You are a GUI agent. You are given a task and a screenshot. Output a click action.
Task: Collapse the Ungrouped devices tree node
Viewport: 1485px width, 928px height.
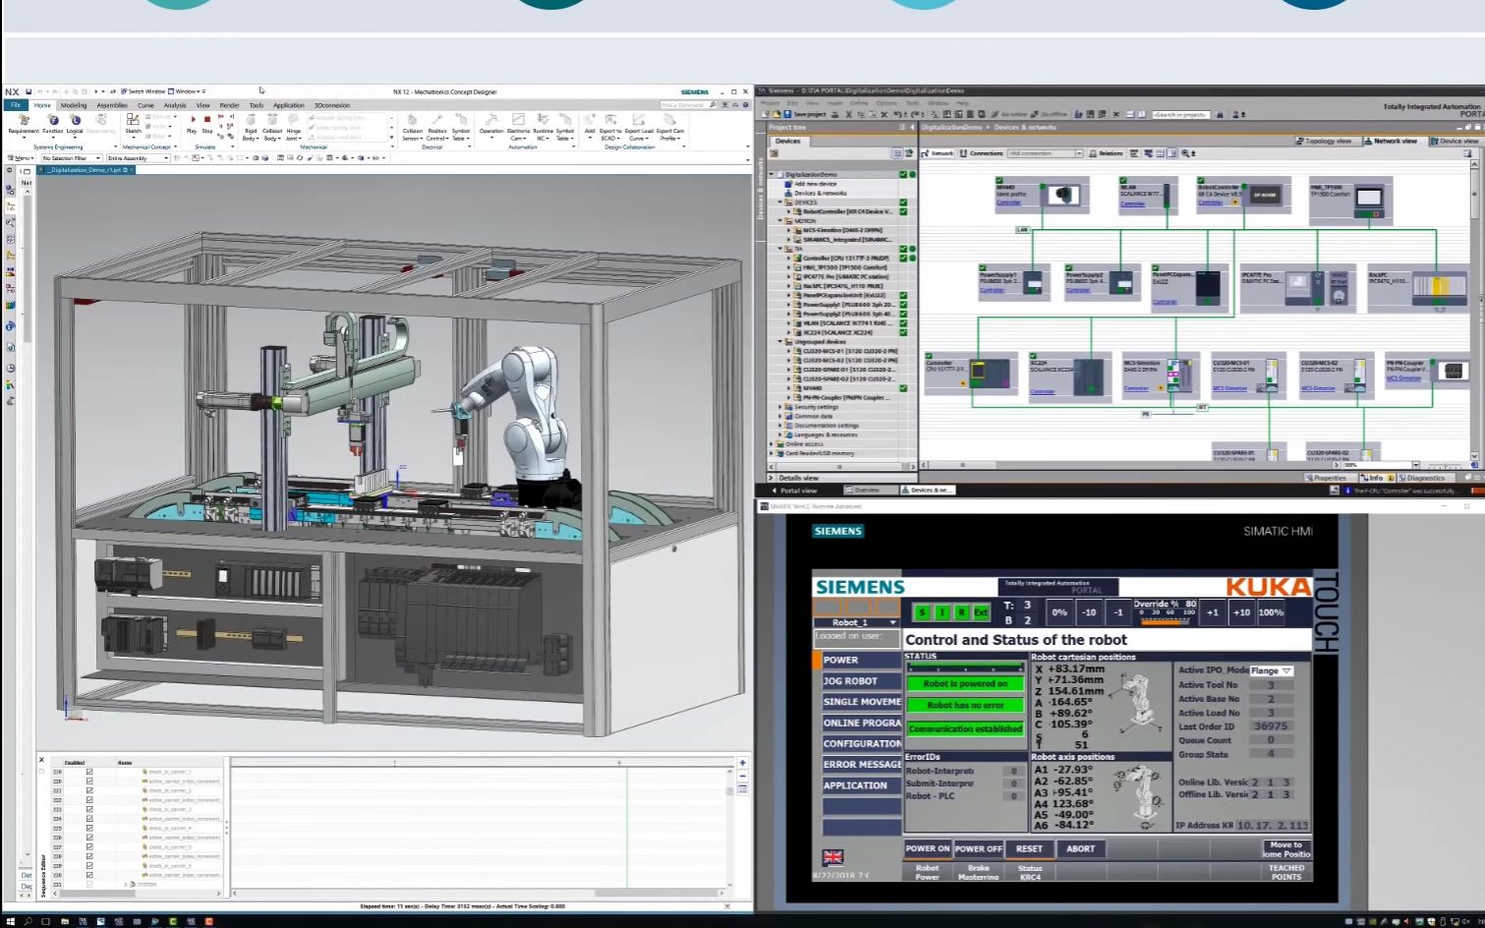click(x=780, y=342)
